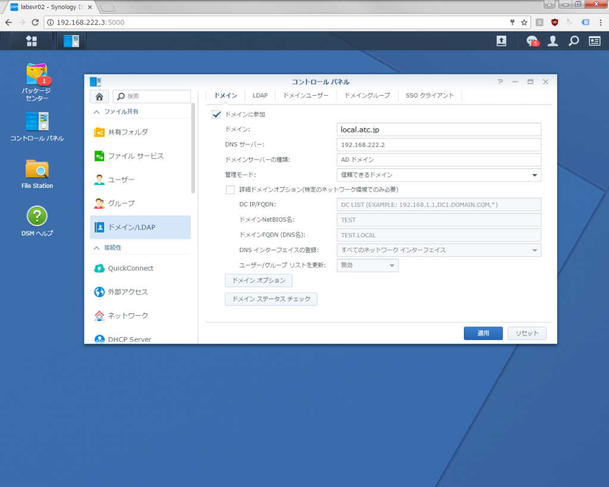Image resolution: width=609 pixels, height=487 pixels.
Task: Open DNS インターフェイスの登録 dropdown
Action: [438, 250]
